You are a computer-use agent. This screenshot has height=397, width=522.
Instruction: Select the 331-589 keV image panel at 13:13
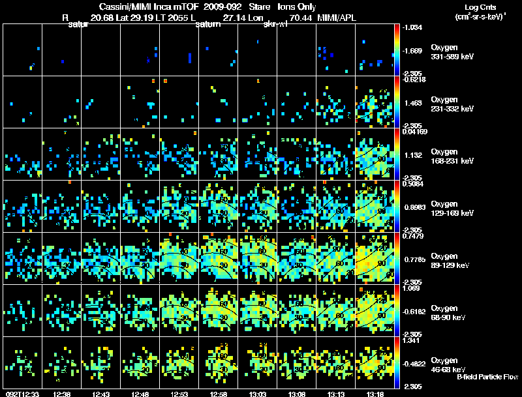click(x=336, y=50)
